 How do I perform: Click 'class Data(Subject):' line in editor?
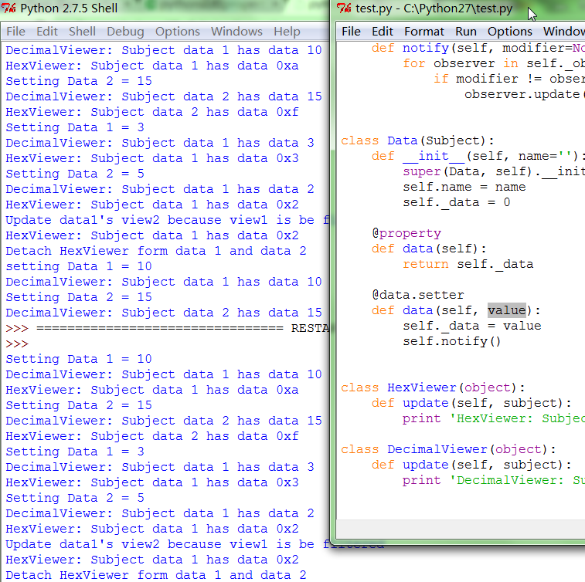pyautogui.click(x=417, y=140)
